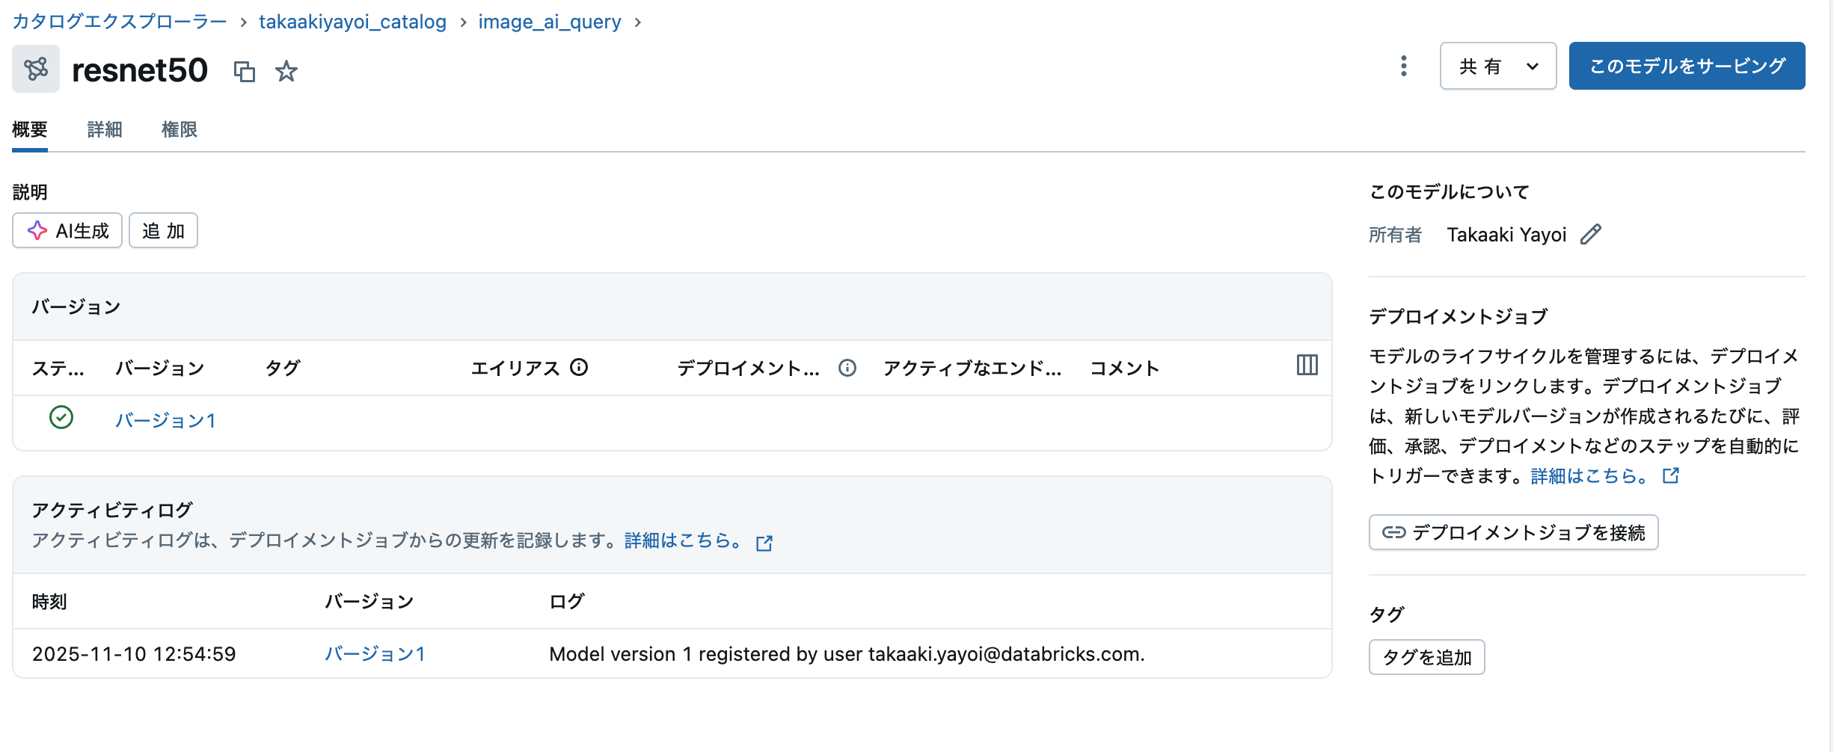This screenshot has height=752, width=1834.
Task: Generate a description with AI生成
Action: tap(67, 230)
